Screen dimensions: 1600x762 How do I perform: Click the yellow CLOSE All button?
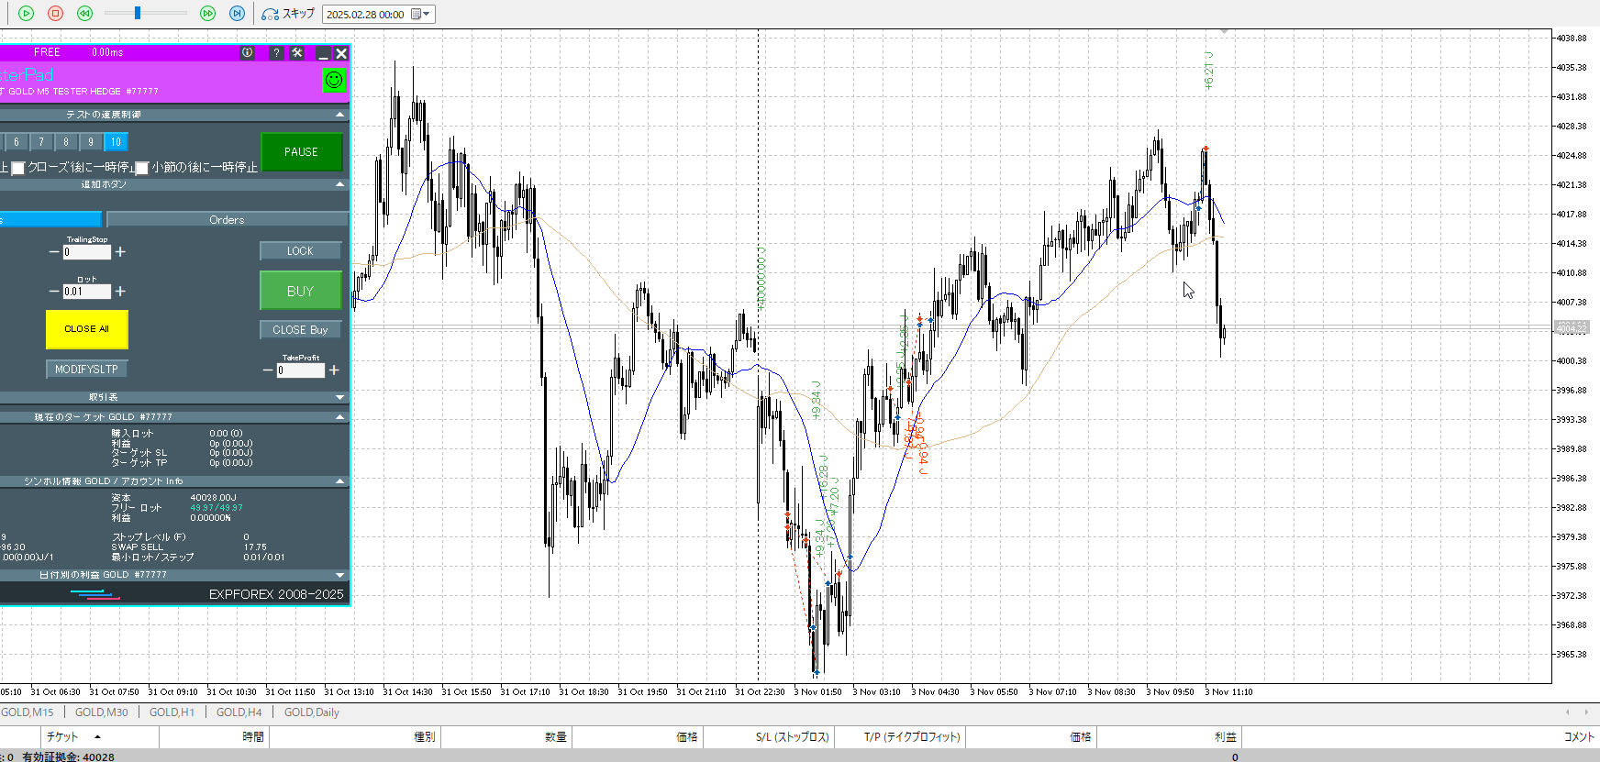pos(86,329)
